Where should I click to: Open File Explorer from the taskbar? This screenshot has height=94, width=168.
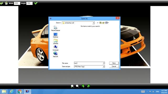click(x=4, y=92)
